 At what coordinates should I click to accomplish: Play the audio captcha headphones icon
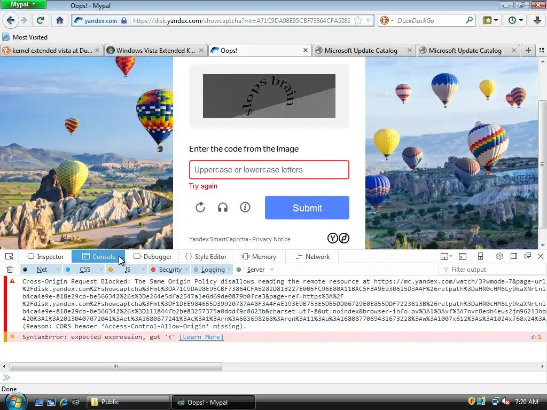223,208
